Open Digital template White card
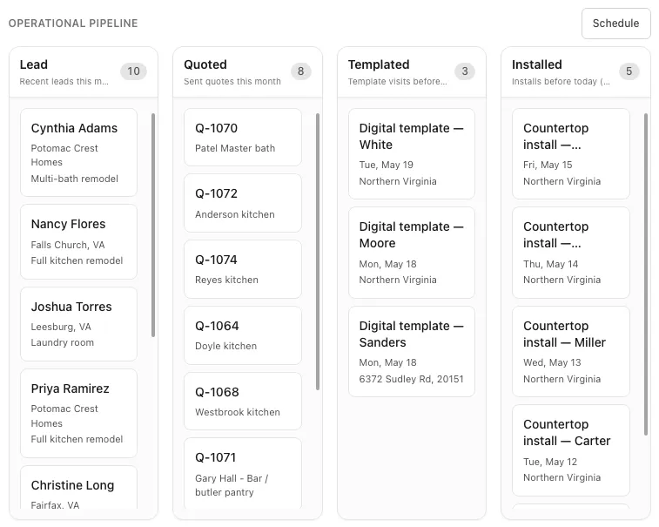The height and width of the screenshot is (527, 659). (x=412, y=154)
